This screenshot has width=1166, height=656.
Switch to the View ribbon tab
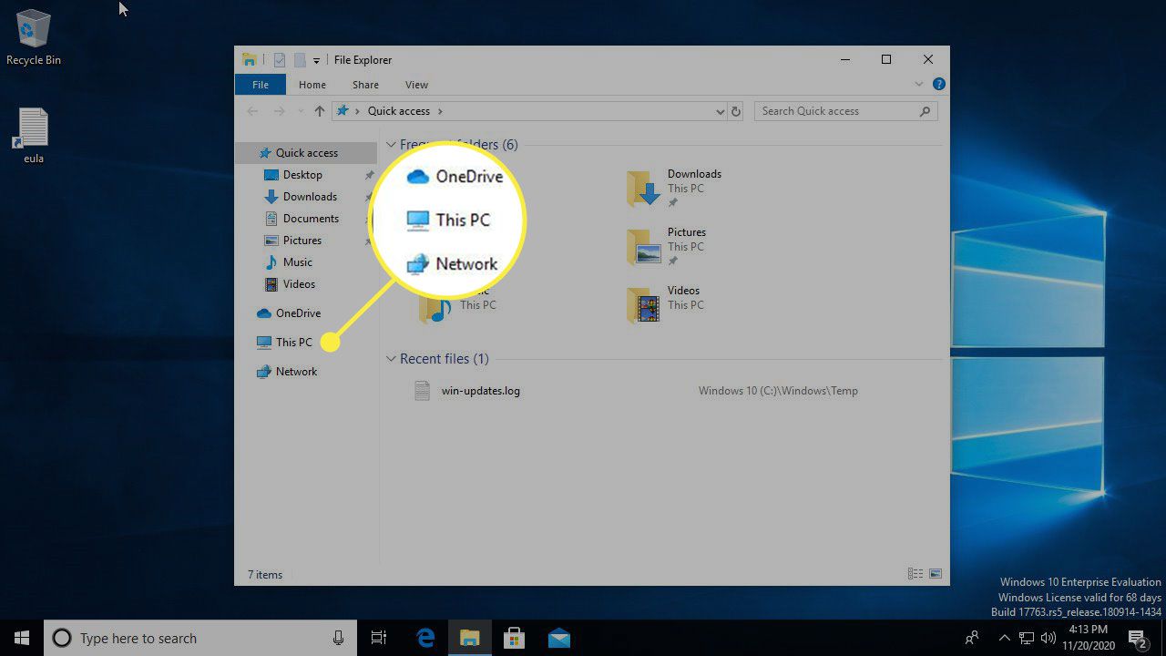tap(416, 85)
